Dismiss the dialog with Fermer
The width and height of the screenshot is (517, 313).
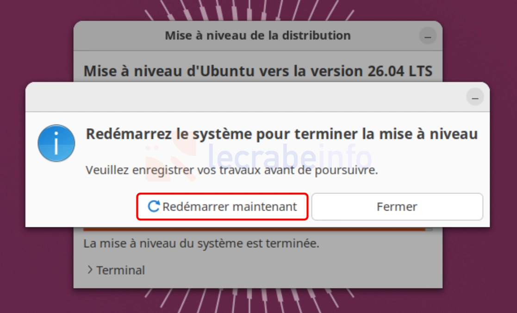coord(397,207)
